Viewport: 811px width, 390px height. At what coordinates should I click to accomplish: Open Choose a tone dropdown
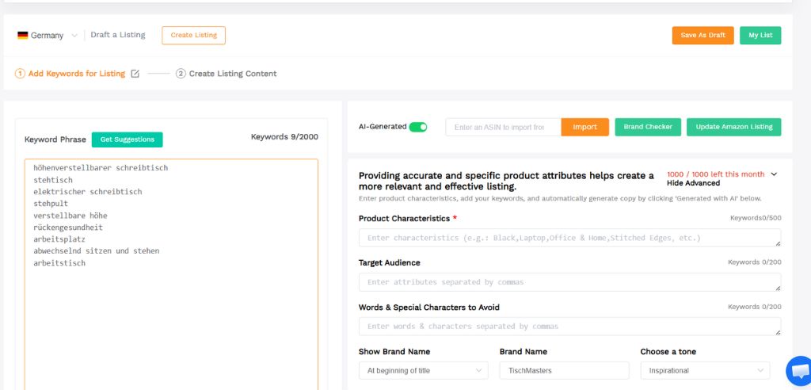point(705,370)
